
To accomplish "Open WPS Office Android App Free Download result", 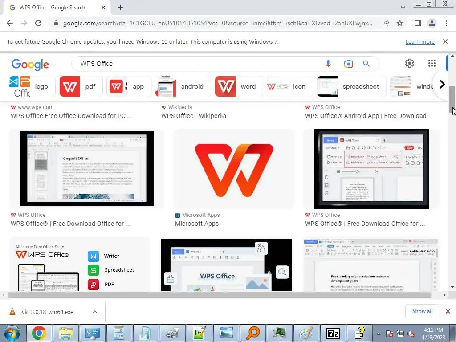I will [366, 116].
